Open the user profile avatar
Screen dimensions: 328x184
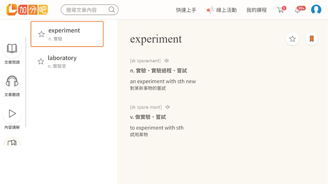pyautogui.click(x=316, y=9)
